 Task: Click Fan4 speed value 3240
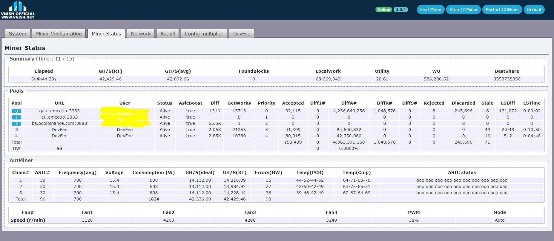coord(332,220)
